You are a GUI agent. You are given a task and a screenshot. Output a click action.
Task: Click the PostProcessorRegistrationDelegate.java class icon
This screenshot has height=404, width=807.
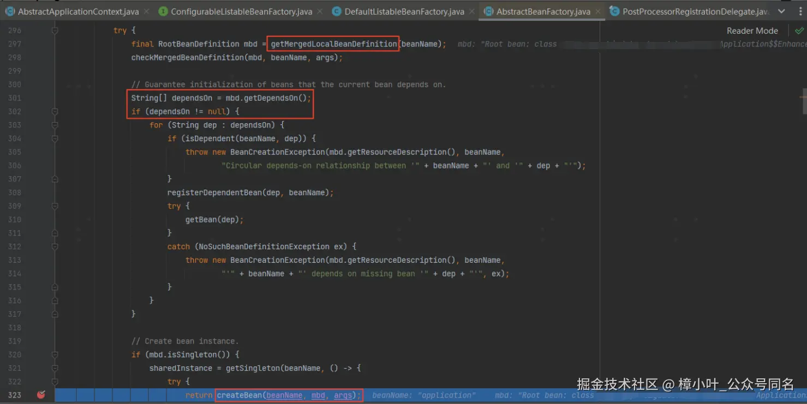(614, 11)
